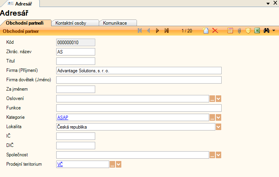
Task: Click the yellow shield icon
Action: click(x=248, y=31)
